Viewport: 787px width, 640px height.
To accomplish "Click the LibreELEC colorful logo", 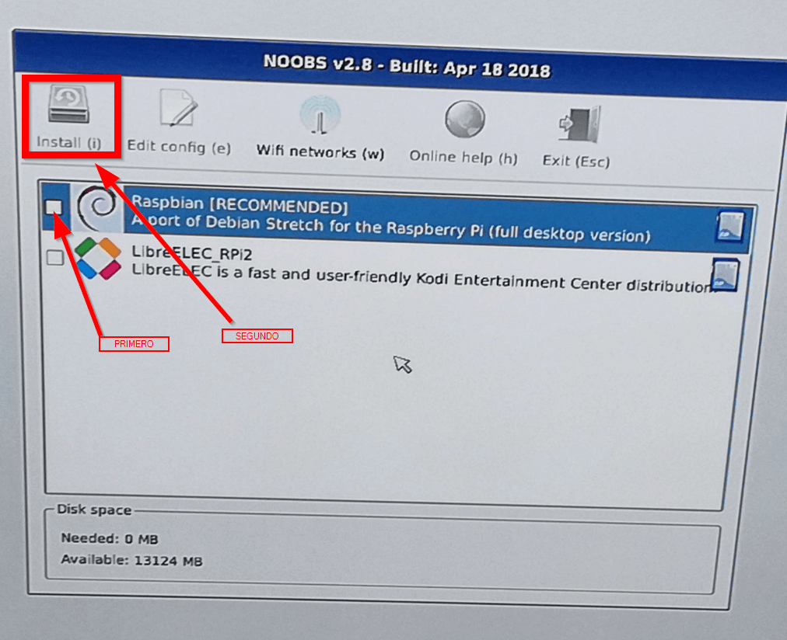I will [98, 258].
